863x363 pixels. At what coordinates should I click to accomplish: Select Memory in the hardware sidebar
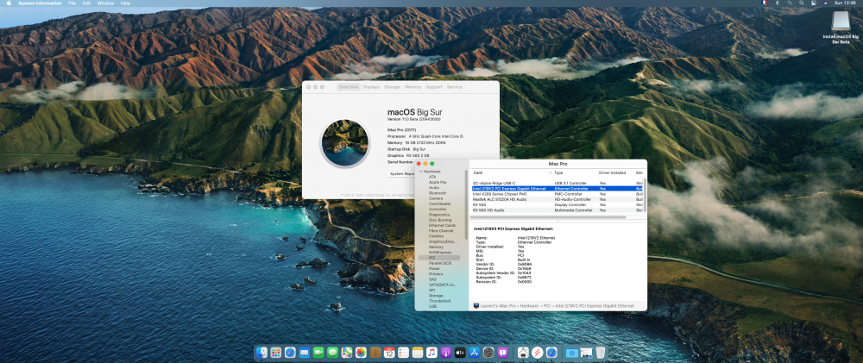pyautogui.click(x=436, y=247)
